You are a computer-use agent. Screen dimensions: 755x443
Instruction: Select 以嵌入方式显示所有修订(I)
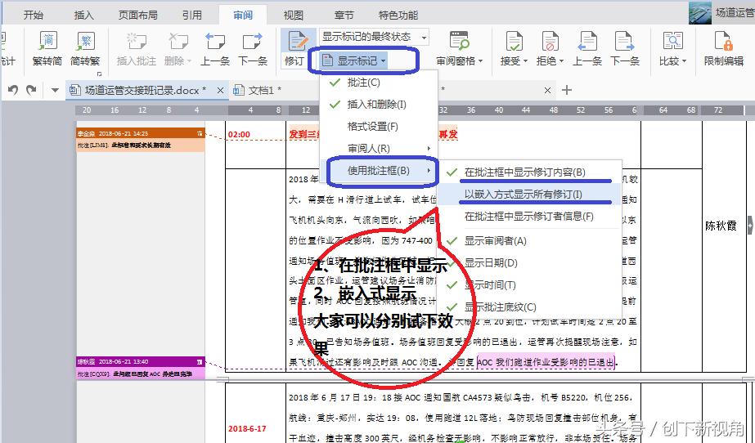tap(528, 195)
